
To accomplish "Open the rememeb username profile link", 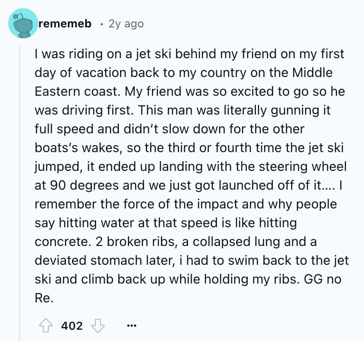I will (65, 24).
